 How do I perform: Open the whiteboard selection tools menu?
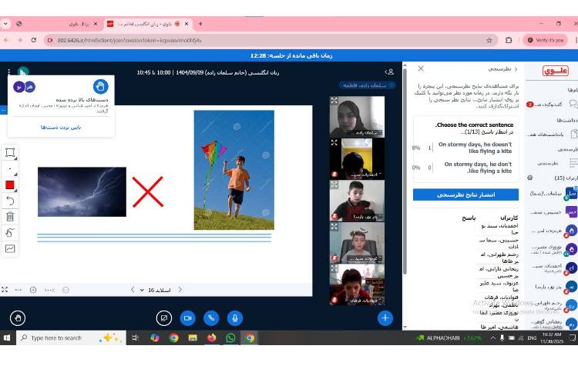pyautogui.click(x=10, y=152)
